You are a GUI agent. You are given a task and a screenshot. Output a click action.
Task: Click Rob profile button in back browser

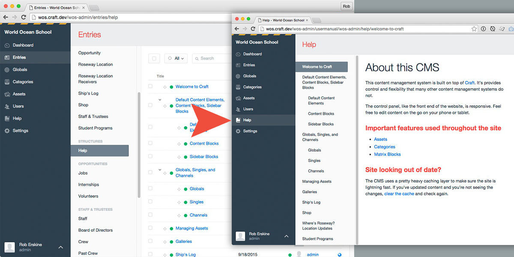point(346,6)
